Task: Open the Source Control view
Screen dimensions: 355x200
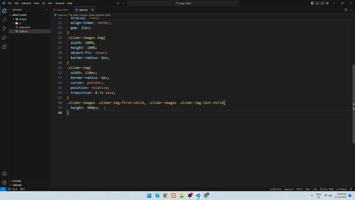Action: (4, 28)
